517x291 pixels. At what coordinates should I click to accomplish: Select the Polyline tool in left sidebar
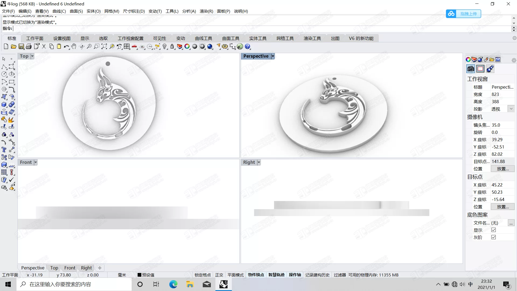[4, 67]
